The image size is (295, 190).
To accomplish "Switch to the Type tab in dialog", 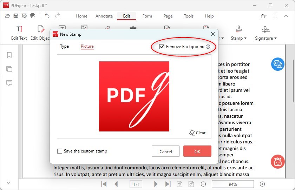I will click(64, 46).
